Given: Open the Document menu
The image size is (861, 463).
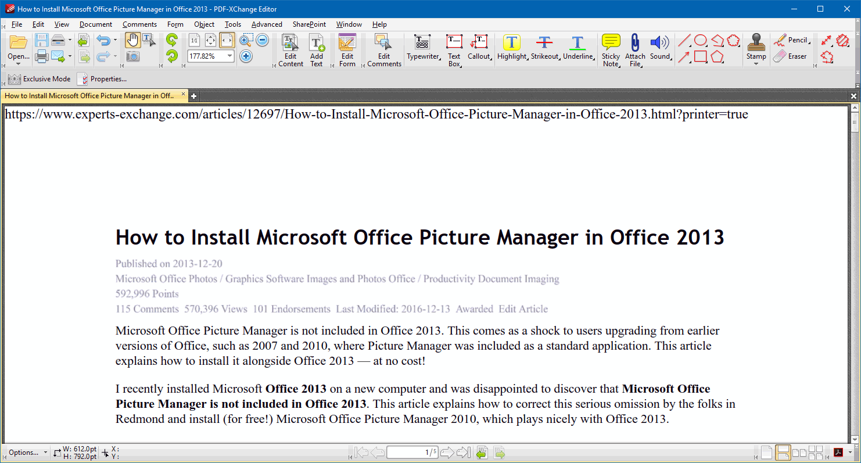Looking at the screenshot, I should coord(96,24).
